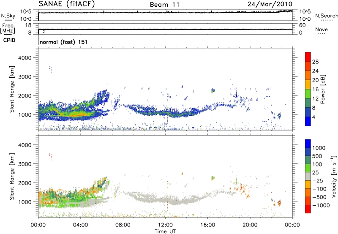338x234 pixels.
Task: Click the 4 value on power color bar
Action: (x=314, y=117)
